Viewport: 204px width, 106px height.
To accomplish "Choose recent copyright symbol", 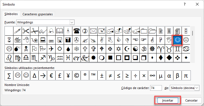I will (77, 75).
